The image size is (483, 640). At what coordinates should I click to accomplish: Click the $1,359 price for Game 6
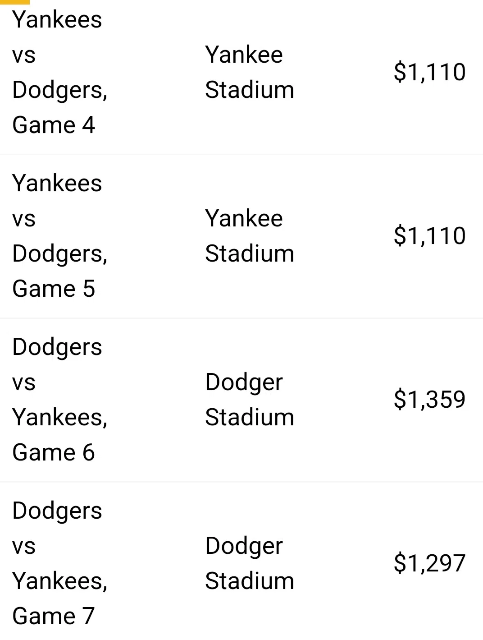point(429,400)
